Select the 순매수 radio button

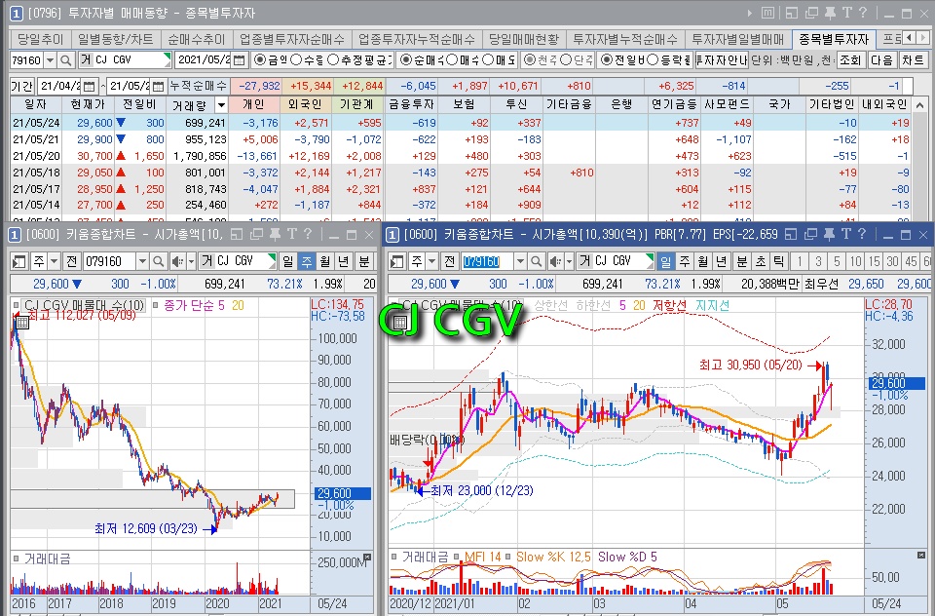point(405,60)
